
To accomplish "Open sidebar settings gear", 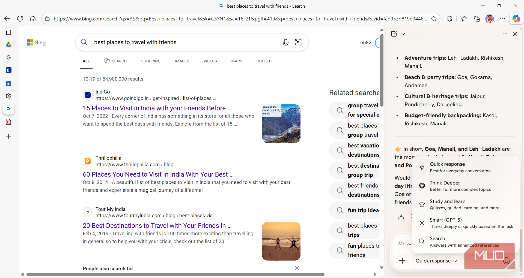I will tap(8, 96).
